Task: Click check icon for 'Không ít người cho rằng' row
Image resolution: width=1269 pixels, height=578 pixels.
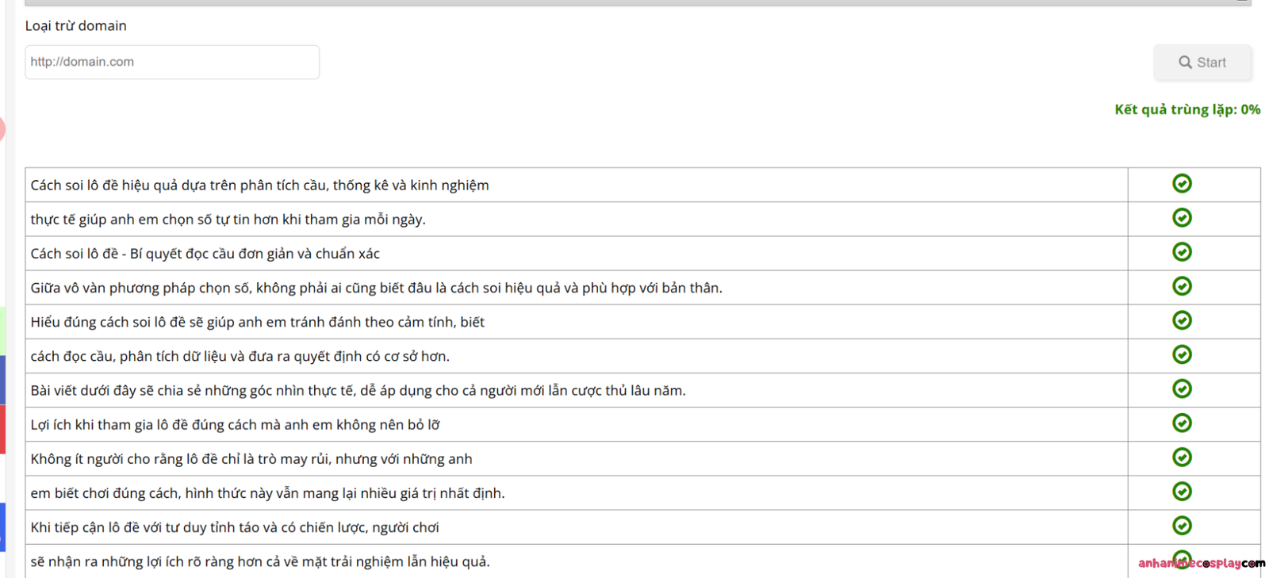Action: [1182, 457]
